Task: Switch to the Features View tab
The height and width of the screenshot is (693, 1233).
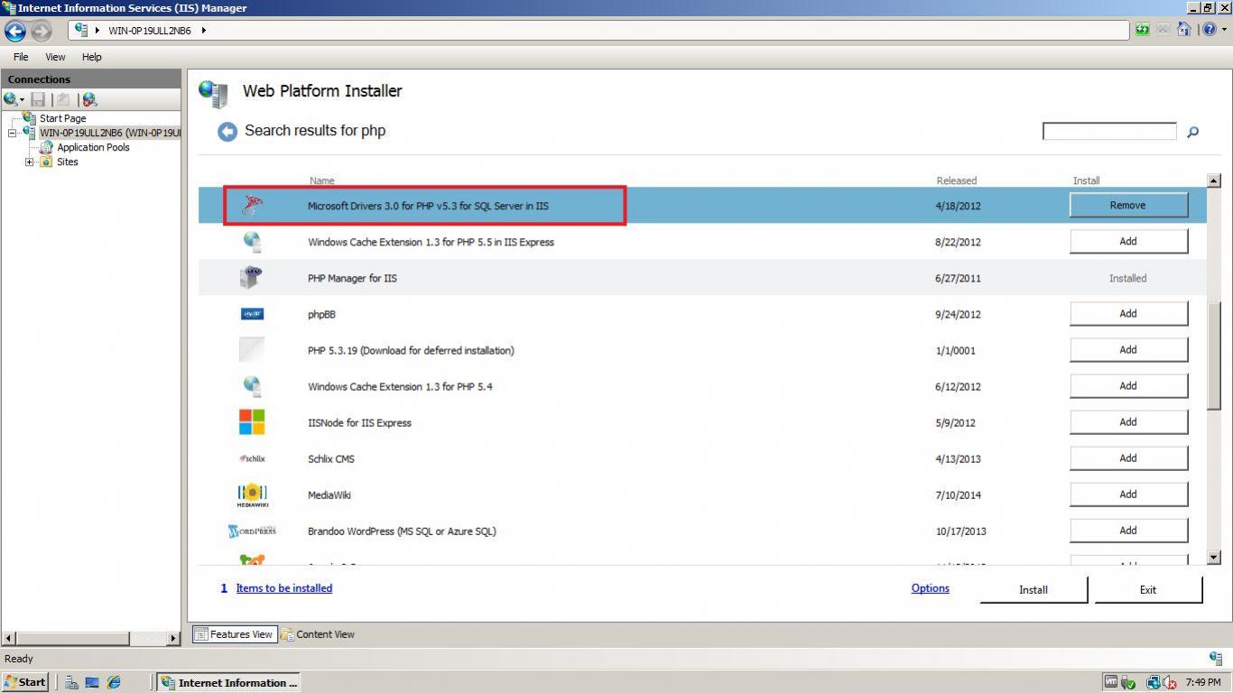Action: [234, 634]
